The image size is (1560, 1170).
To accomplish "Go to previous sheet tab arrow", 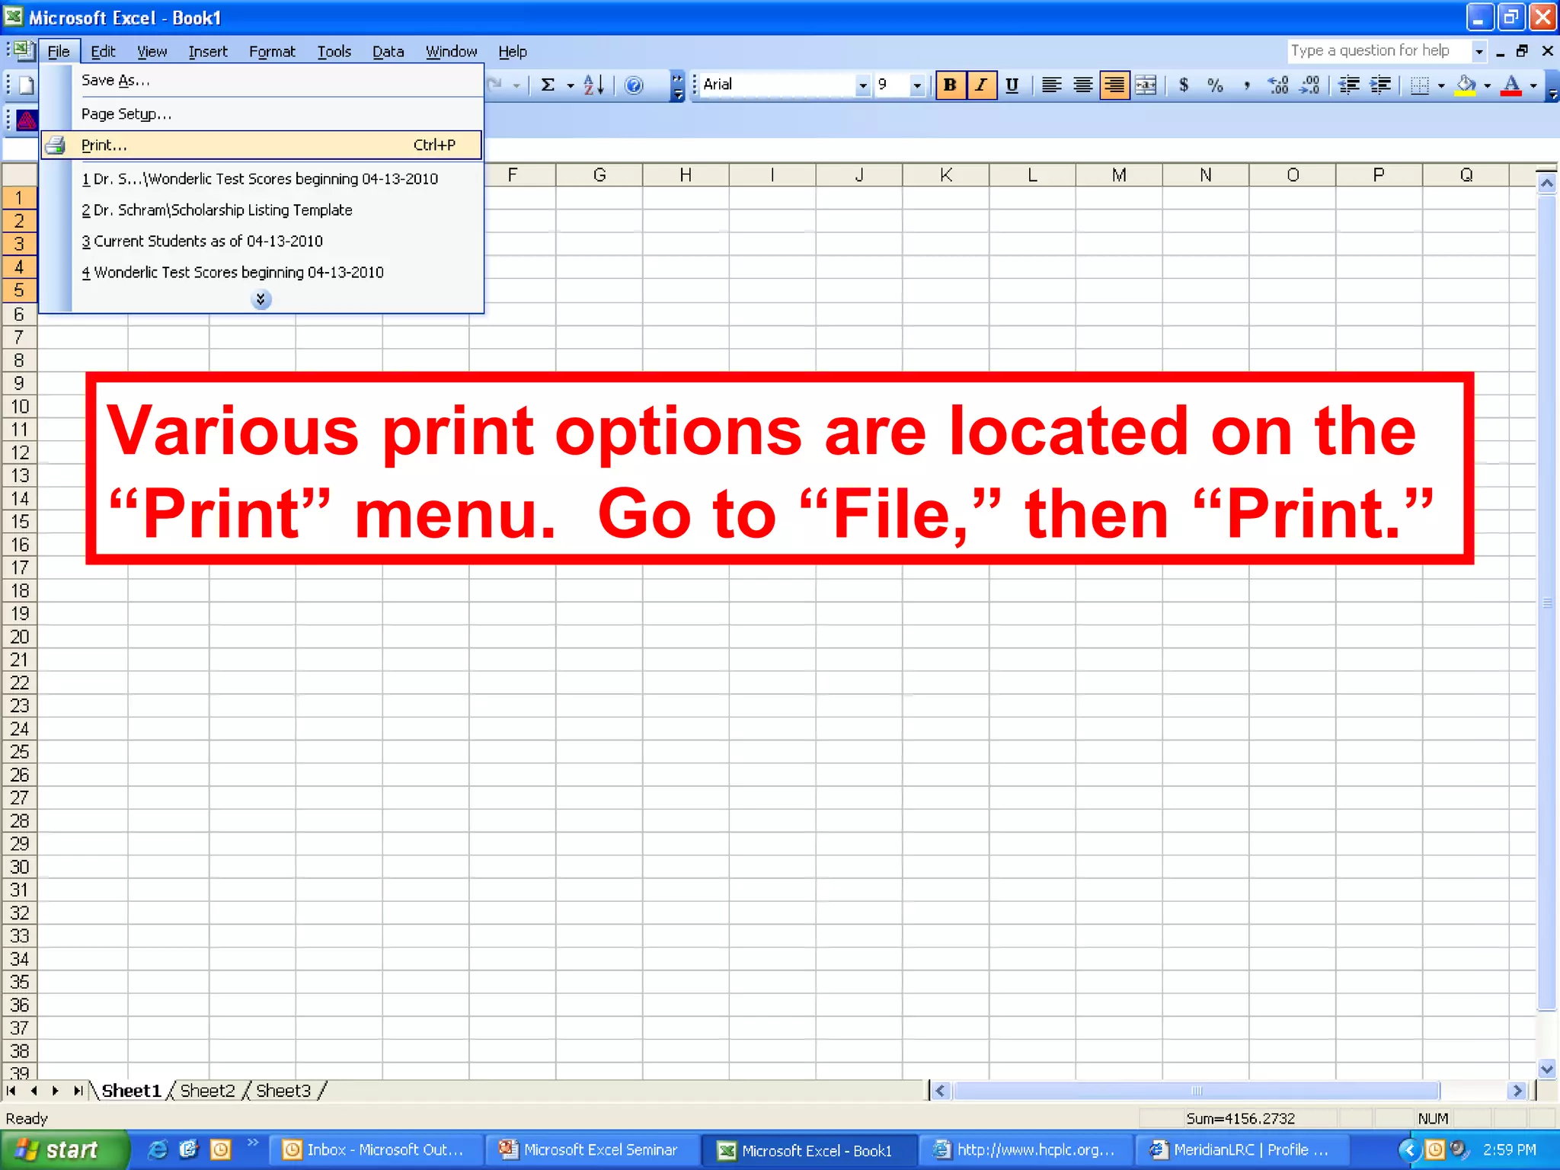I will coord(34,1091).
